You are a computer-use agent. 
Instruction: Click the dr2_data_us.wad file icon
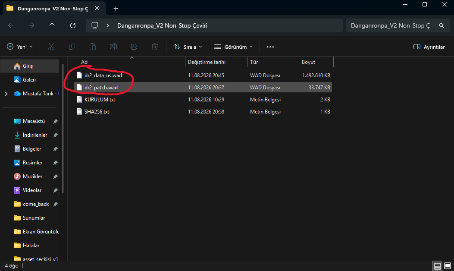pyautogui.click(x=79, y=76)
